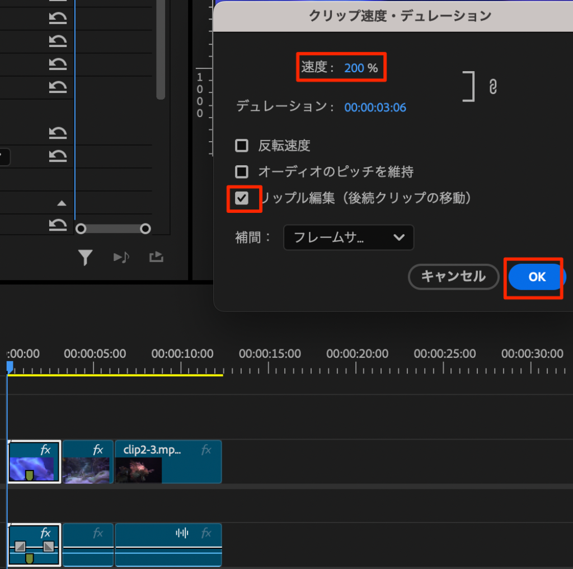Click the green marker on the first video clip
The image size is (573, 569).
(x=30, y=475)
